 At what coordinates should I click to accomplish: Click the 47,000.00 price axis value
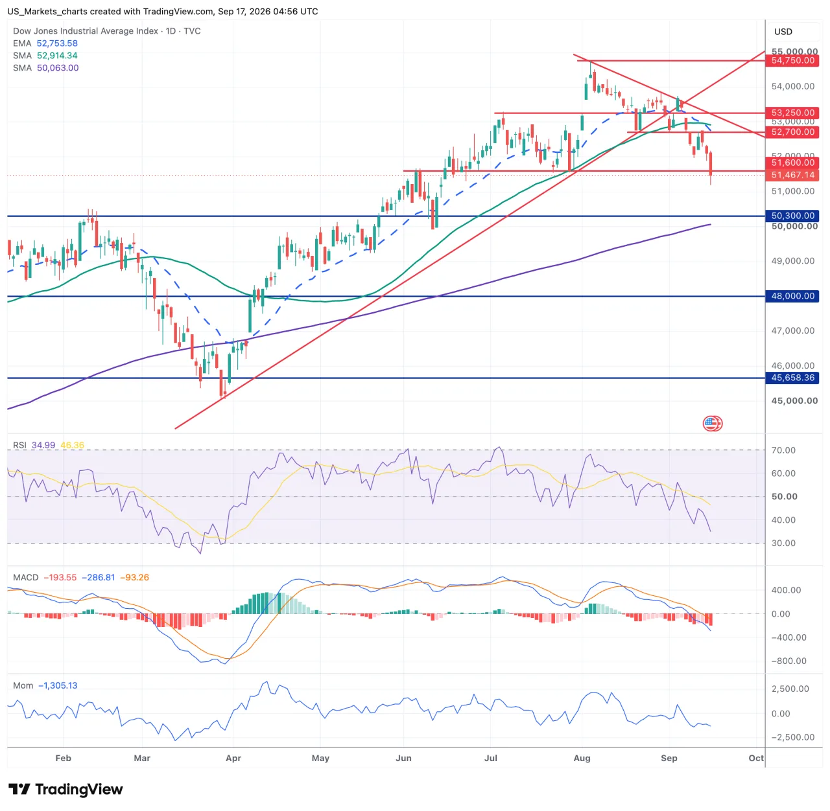(793, 330)
